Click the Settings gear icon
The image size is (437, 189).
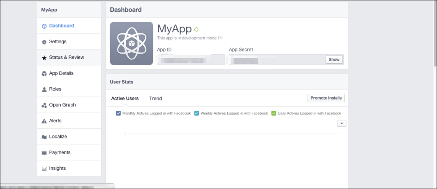[44, 42]
